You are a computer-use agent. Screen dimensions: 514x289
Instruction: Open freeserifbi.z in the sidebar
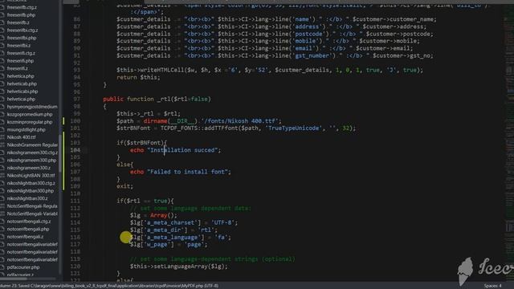(x=18, y=46)
